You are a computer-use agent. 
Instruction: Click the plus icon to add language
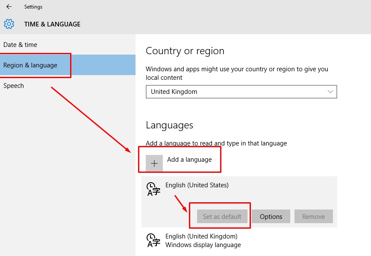pos(154,163)
